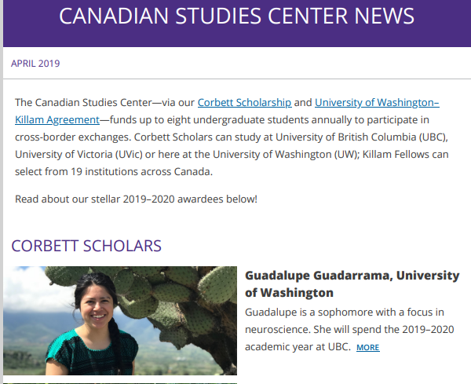The image size is (471, 384).
Task: Click the 'University of Victoria (UVic)' text
Action: click(78, 155)
